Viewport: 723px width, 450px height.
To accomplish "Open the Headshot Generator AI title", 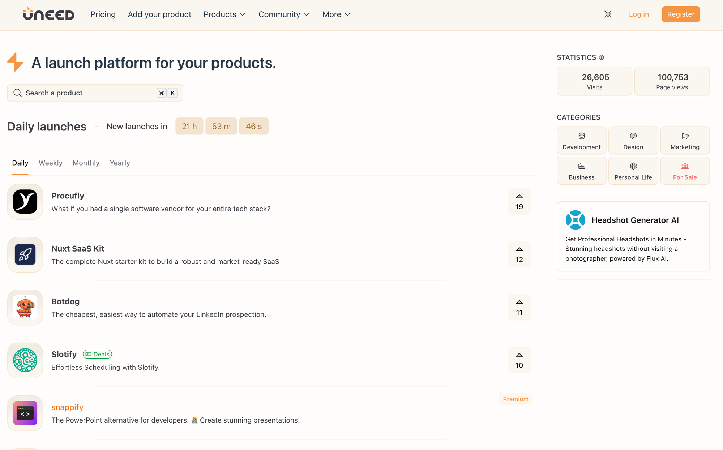I will [635, 220].
